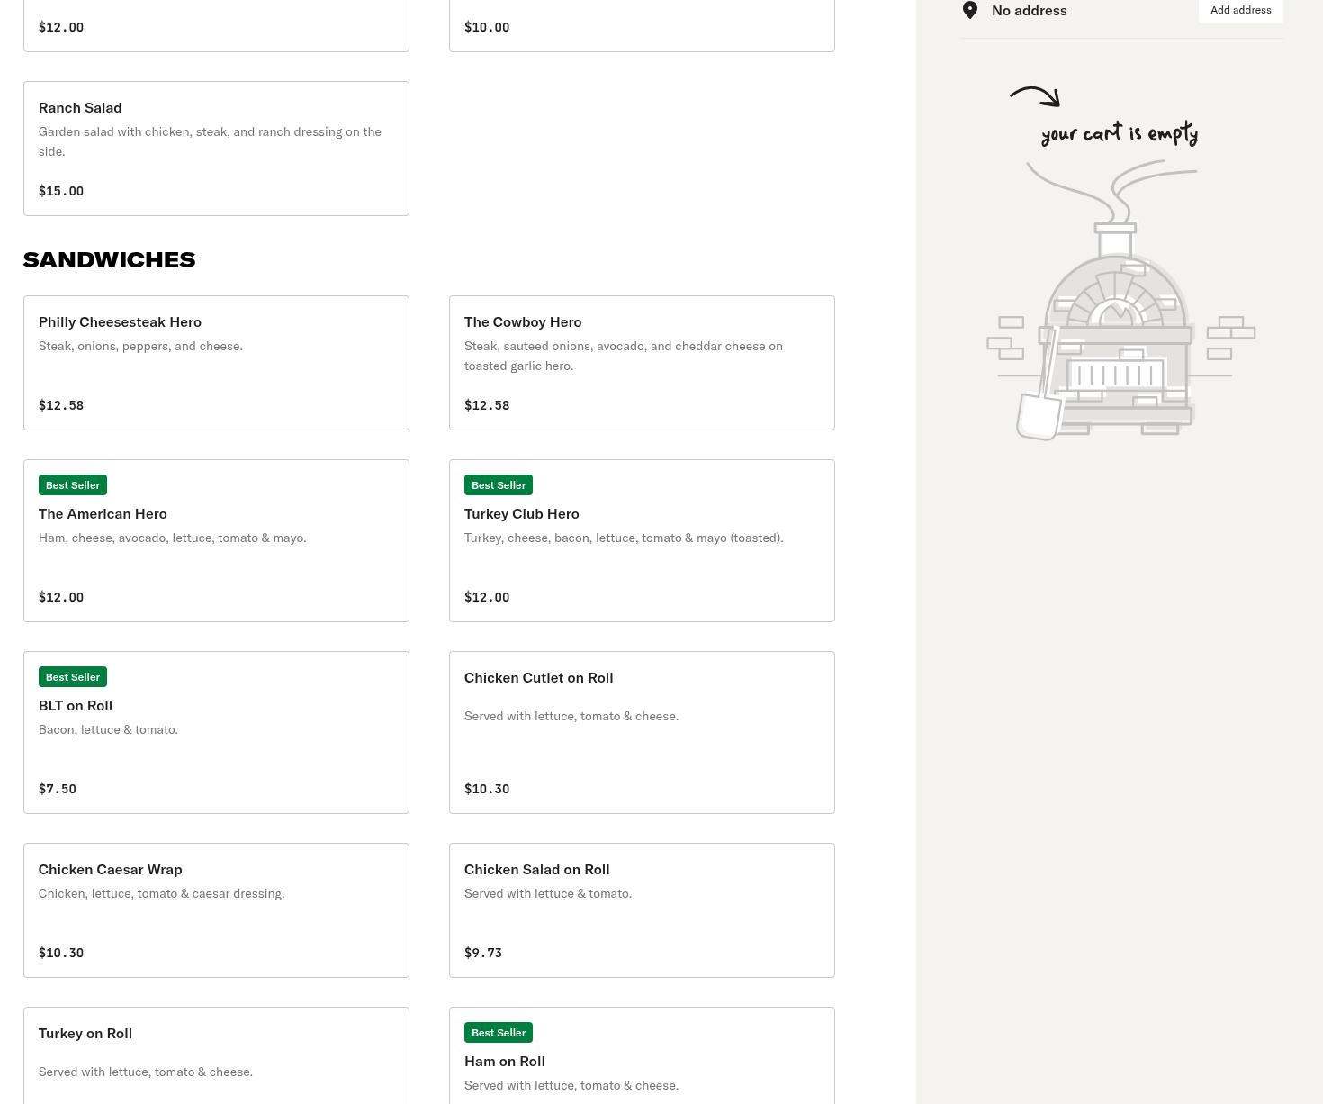Open the Turkey Club Hero item
This screenshot has width=1323, height=1104.
pyautogui.click(x=642, y=540)
